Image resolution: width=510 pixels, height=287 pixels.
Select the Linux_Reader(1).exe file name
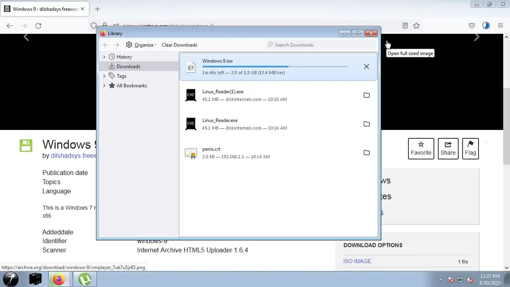tap(223, 92)
